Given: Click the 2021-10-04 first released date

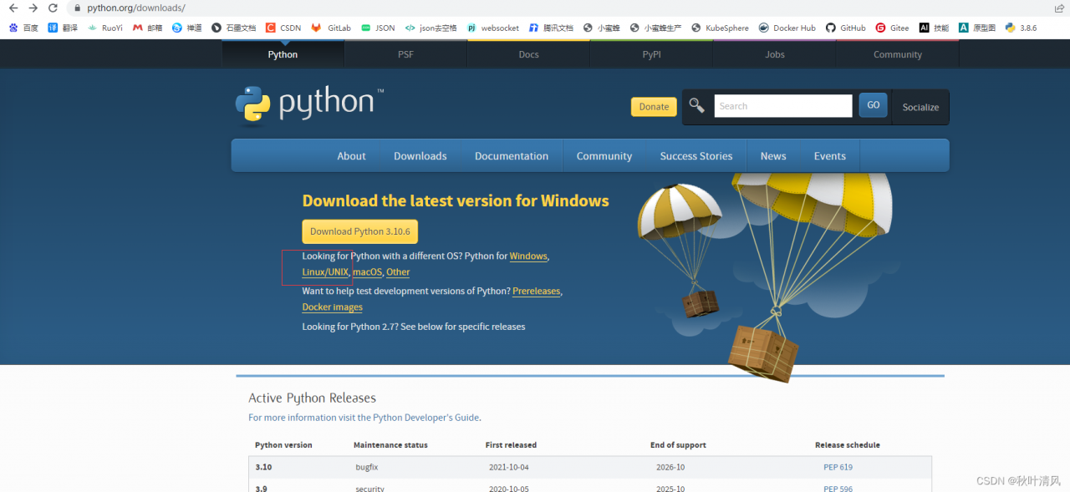Looking at the screenshot, I should tap(509, 467).
